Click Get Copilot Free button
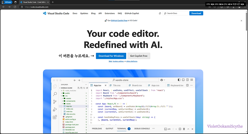248x134 pixels. point(139,56)
